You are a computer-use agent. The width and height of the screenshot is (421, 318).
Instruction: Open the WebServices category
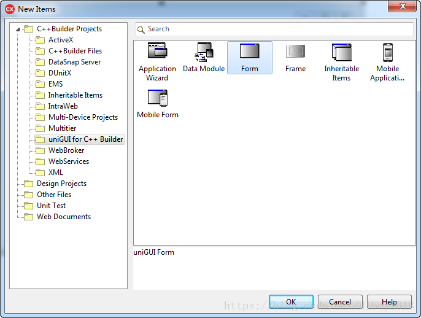tap(69, 161)
